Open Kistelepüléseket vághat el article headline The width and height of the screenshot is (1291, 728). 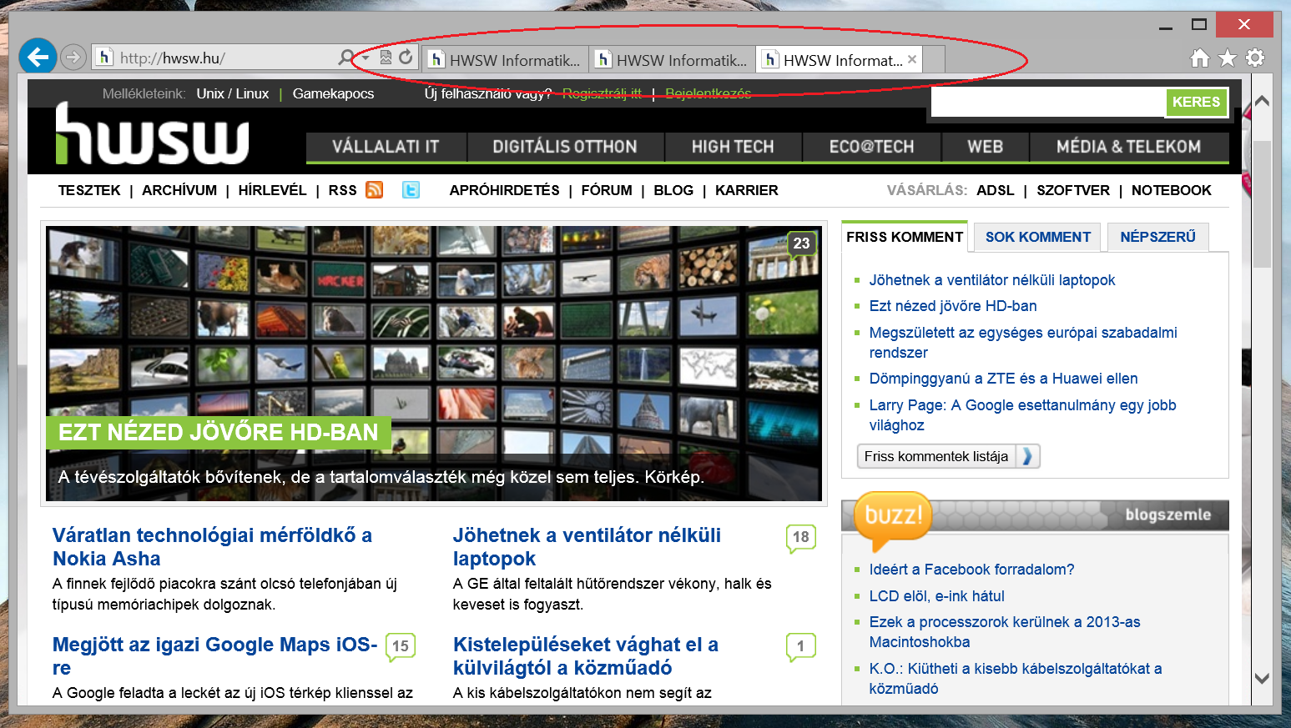[x=586, y=656]
